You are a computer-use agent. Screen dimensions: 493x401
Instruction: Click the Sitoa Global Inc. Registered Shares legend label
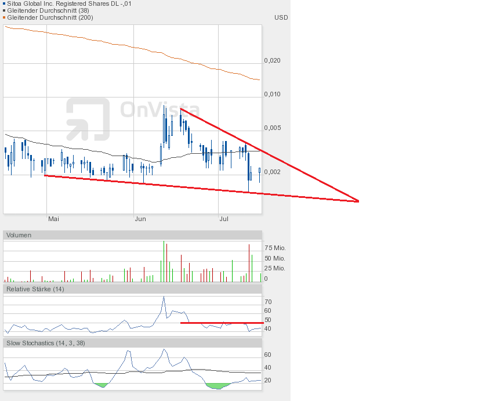pyautogui.click(x=69, y=4)
